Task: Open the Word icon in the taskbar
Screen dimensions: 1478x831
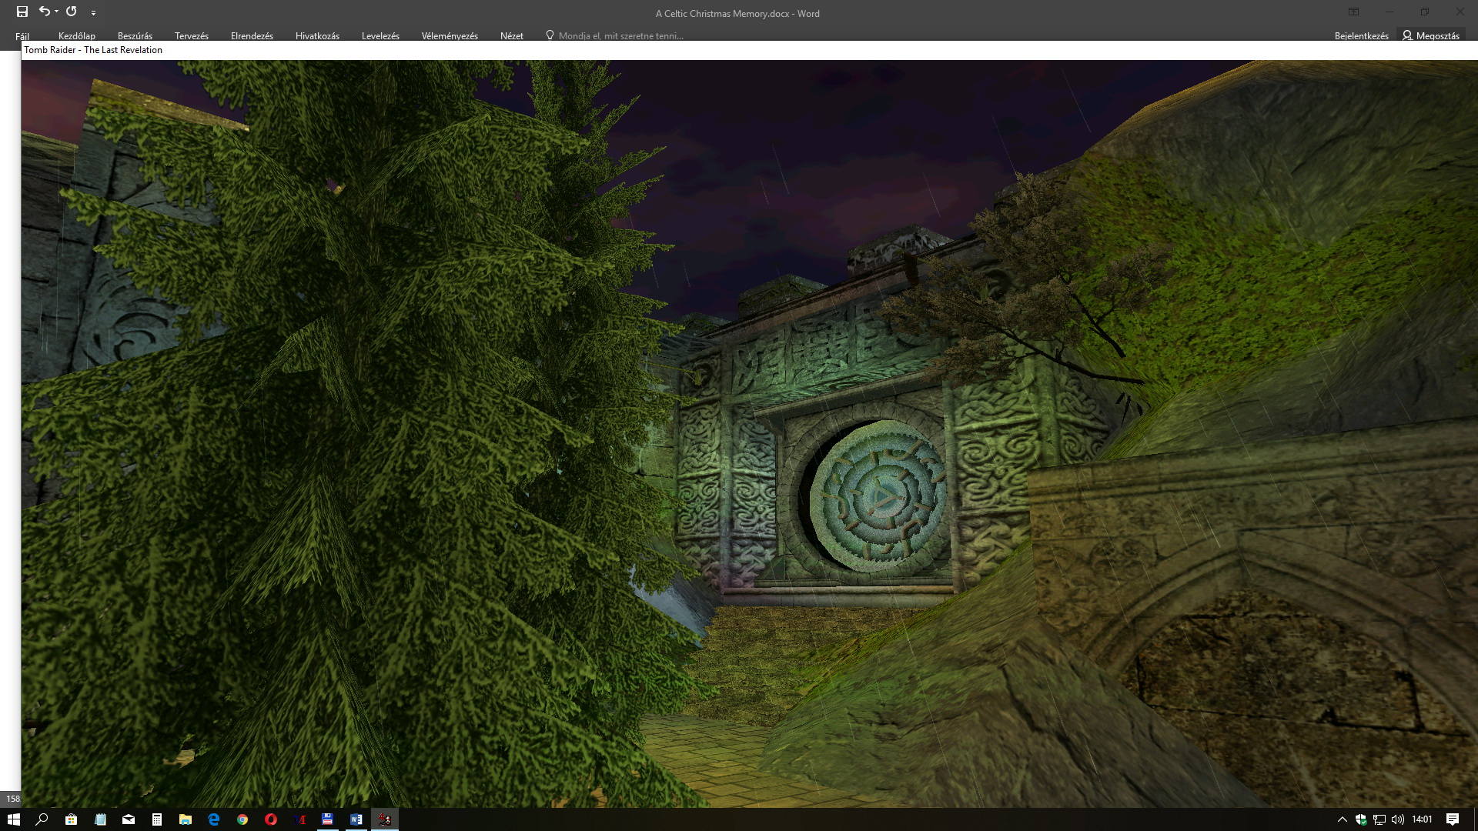Action: click(356, 819)
